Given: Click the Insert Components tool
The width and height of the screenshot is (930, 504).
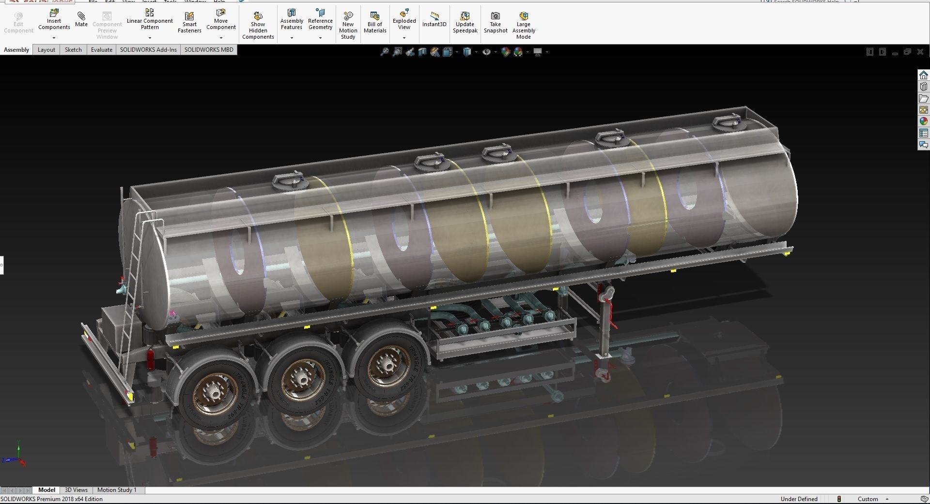Looking at the screenshot, I should (x=54, y=19).
